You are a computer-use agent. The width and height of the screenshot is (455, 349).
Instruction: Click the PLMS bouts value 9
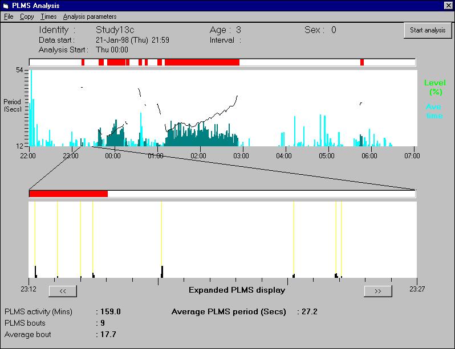(x=103, y=323)
